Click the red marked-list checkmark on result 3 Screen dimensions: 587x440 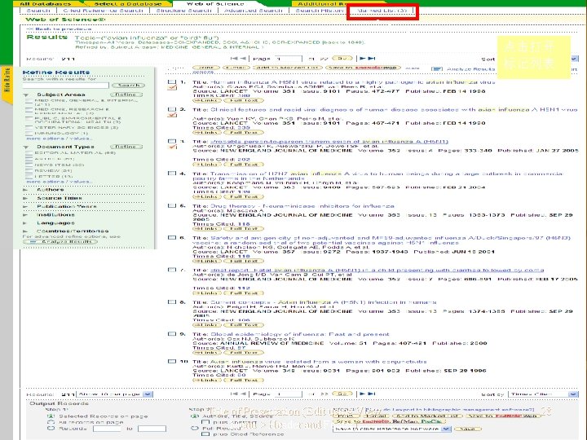coord(172,147)
